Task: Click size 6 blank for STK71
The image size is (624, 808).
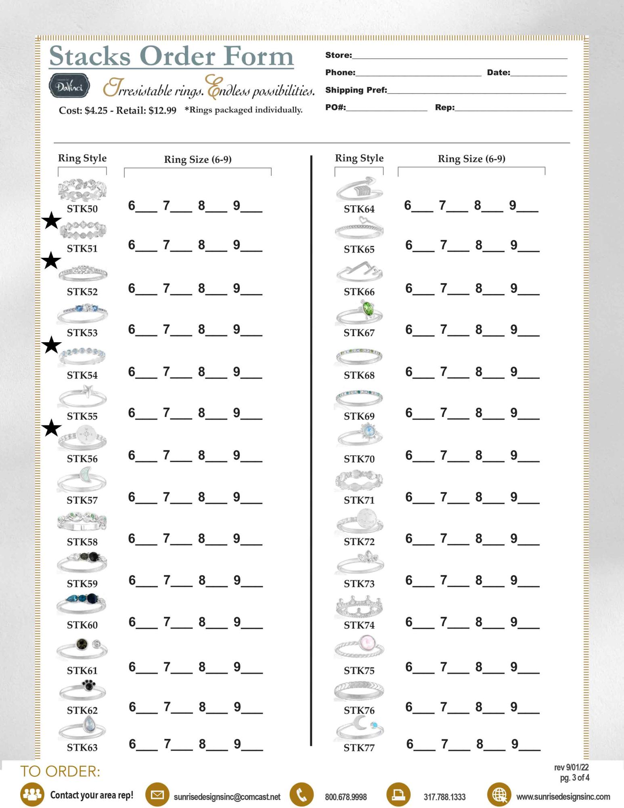Action: (424, 498)
